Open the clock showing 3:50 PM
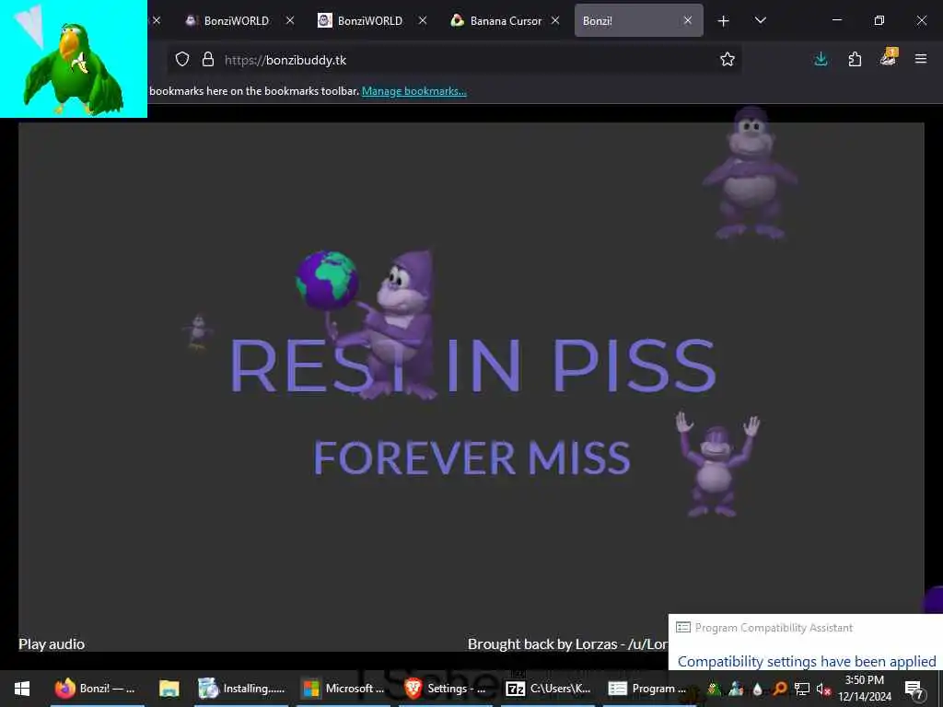Image resolution: width=943 pixels, height=707 pixels. pos(865,689)
